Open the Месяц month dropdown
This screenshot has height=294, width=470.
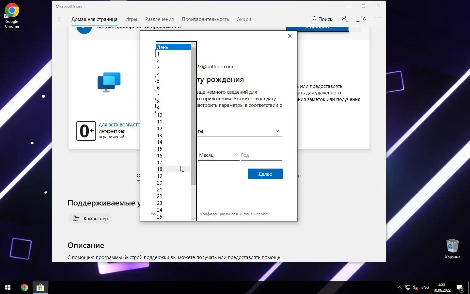[218, 155]
